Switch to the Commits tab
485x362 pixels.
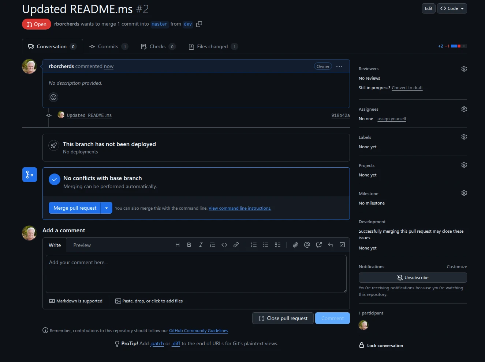(x=108, y=46)
